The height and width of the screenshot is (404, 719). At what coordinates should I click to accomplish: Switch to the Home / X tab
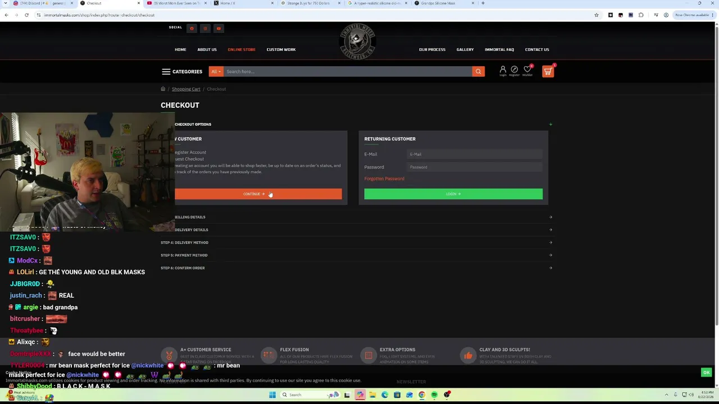coord(243,3)
